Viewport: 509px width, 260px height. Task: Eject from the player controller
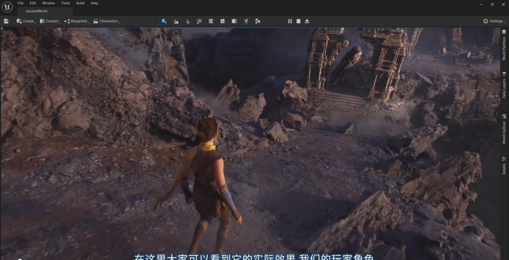pyautogui.click(x=307, y=21)
